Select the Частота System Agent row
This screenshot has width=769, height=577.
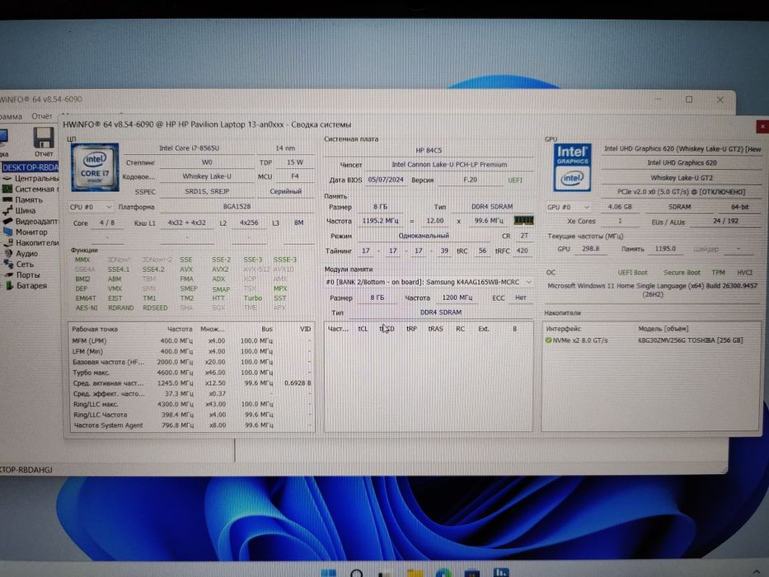(191, 425)
